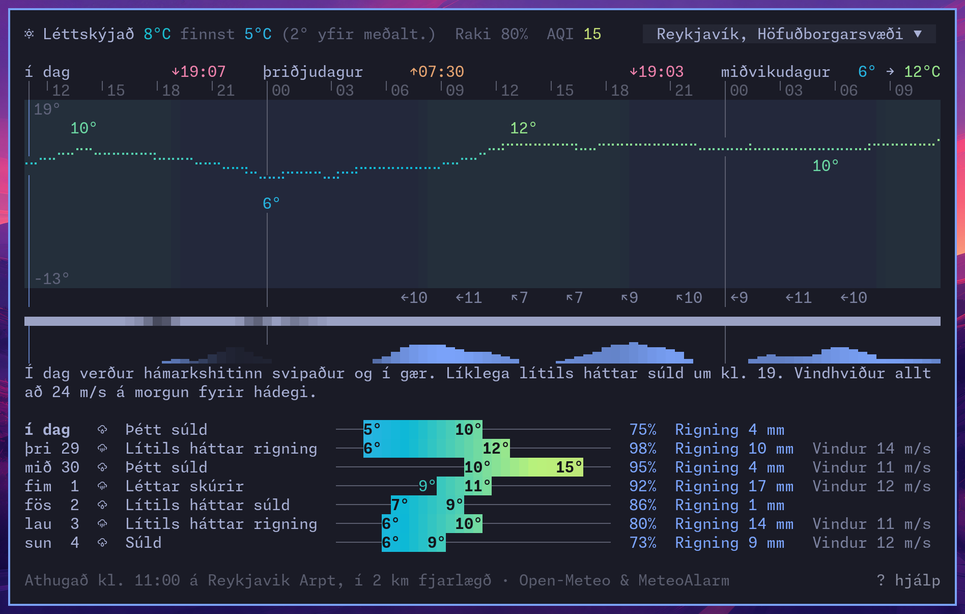The image size is (965, 614).
Task: Select the fim 1 Léttar skúrir row
Action: 478,486
